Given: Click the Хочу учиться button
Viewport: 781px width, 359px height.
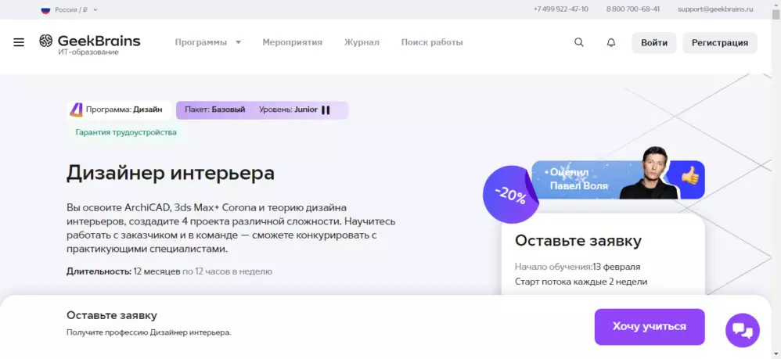Looking at the screenshot, I should tap(650, 327).
